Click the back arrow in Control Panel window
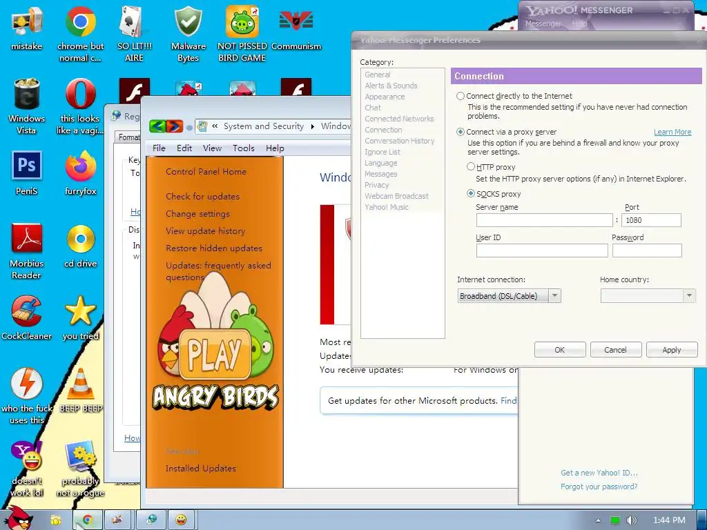The width and height of the screenshot is (707, 530). [x=157, y=126]
